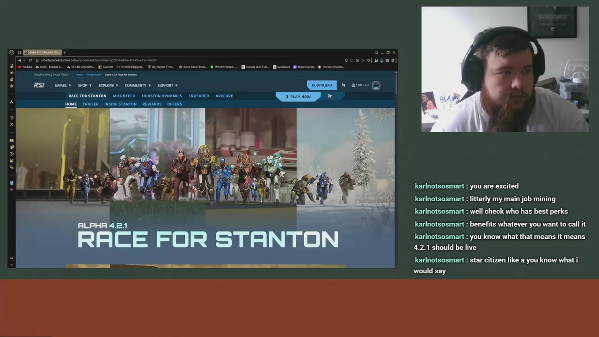599x337 pixels.
Task: Open the CFX.RE DASHBOA... bookmark
Action: [x=81, y=67]
